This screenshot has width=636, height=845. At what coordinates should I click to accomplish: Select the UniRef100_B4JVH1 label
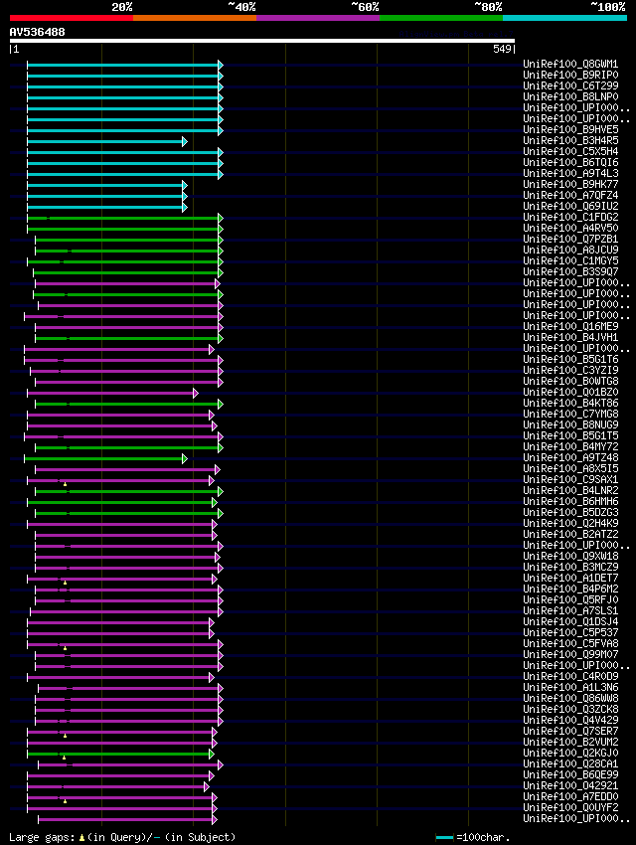[570, 338]
